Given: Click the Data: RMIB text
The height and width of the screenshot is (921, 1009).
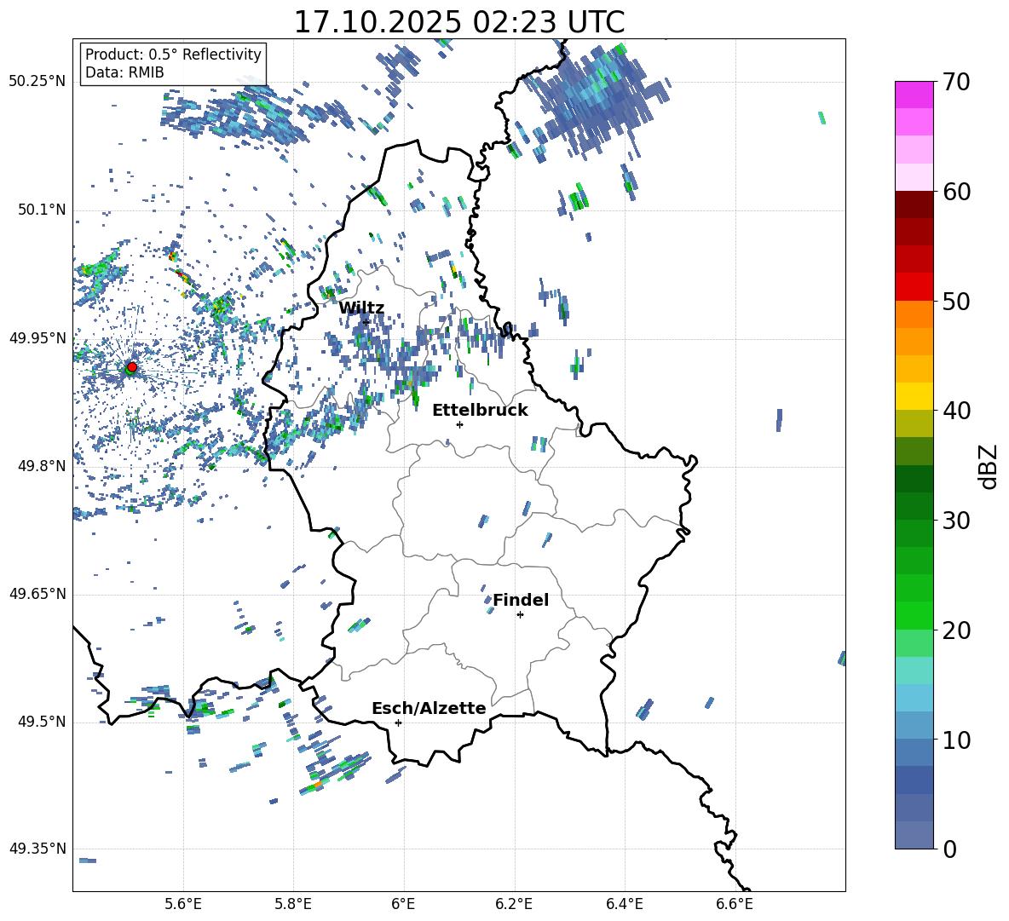Looking at the screenshot, I should pyautogui.click(x=124, y=72).
